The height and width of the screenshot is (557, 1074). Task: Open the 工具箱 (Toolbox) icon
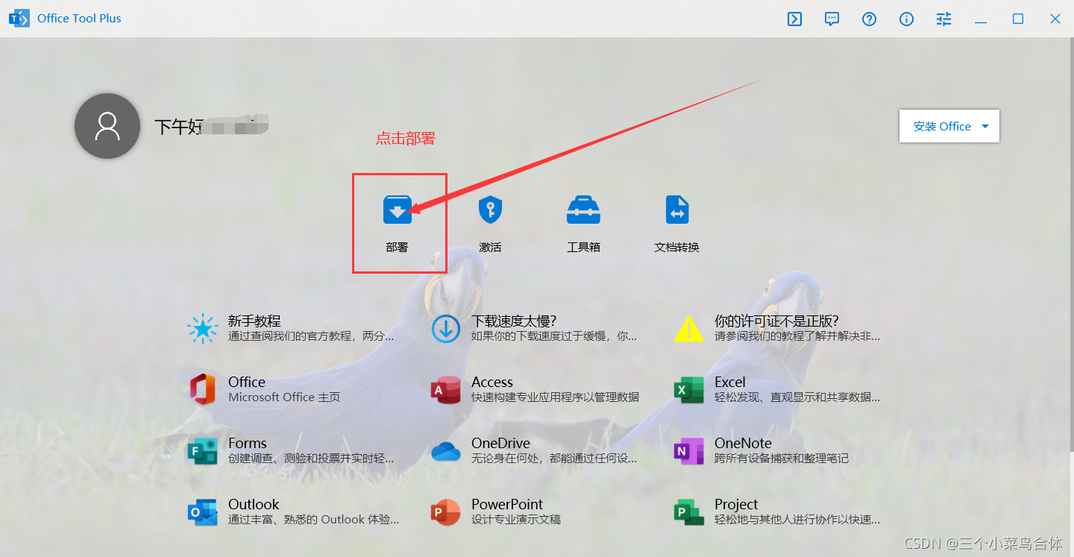point(583,210)
